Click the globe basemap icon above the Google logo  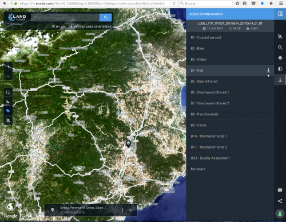tap(10, 207)
